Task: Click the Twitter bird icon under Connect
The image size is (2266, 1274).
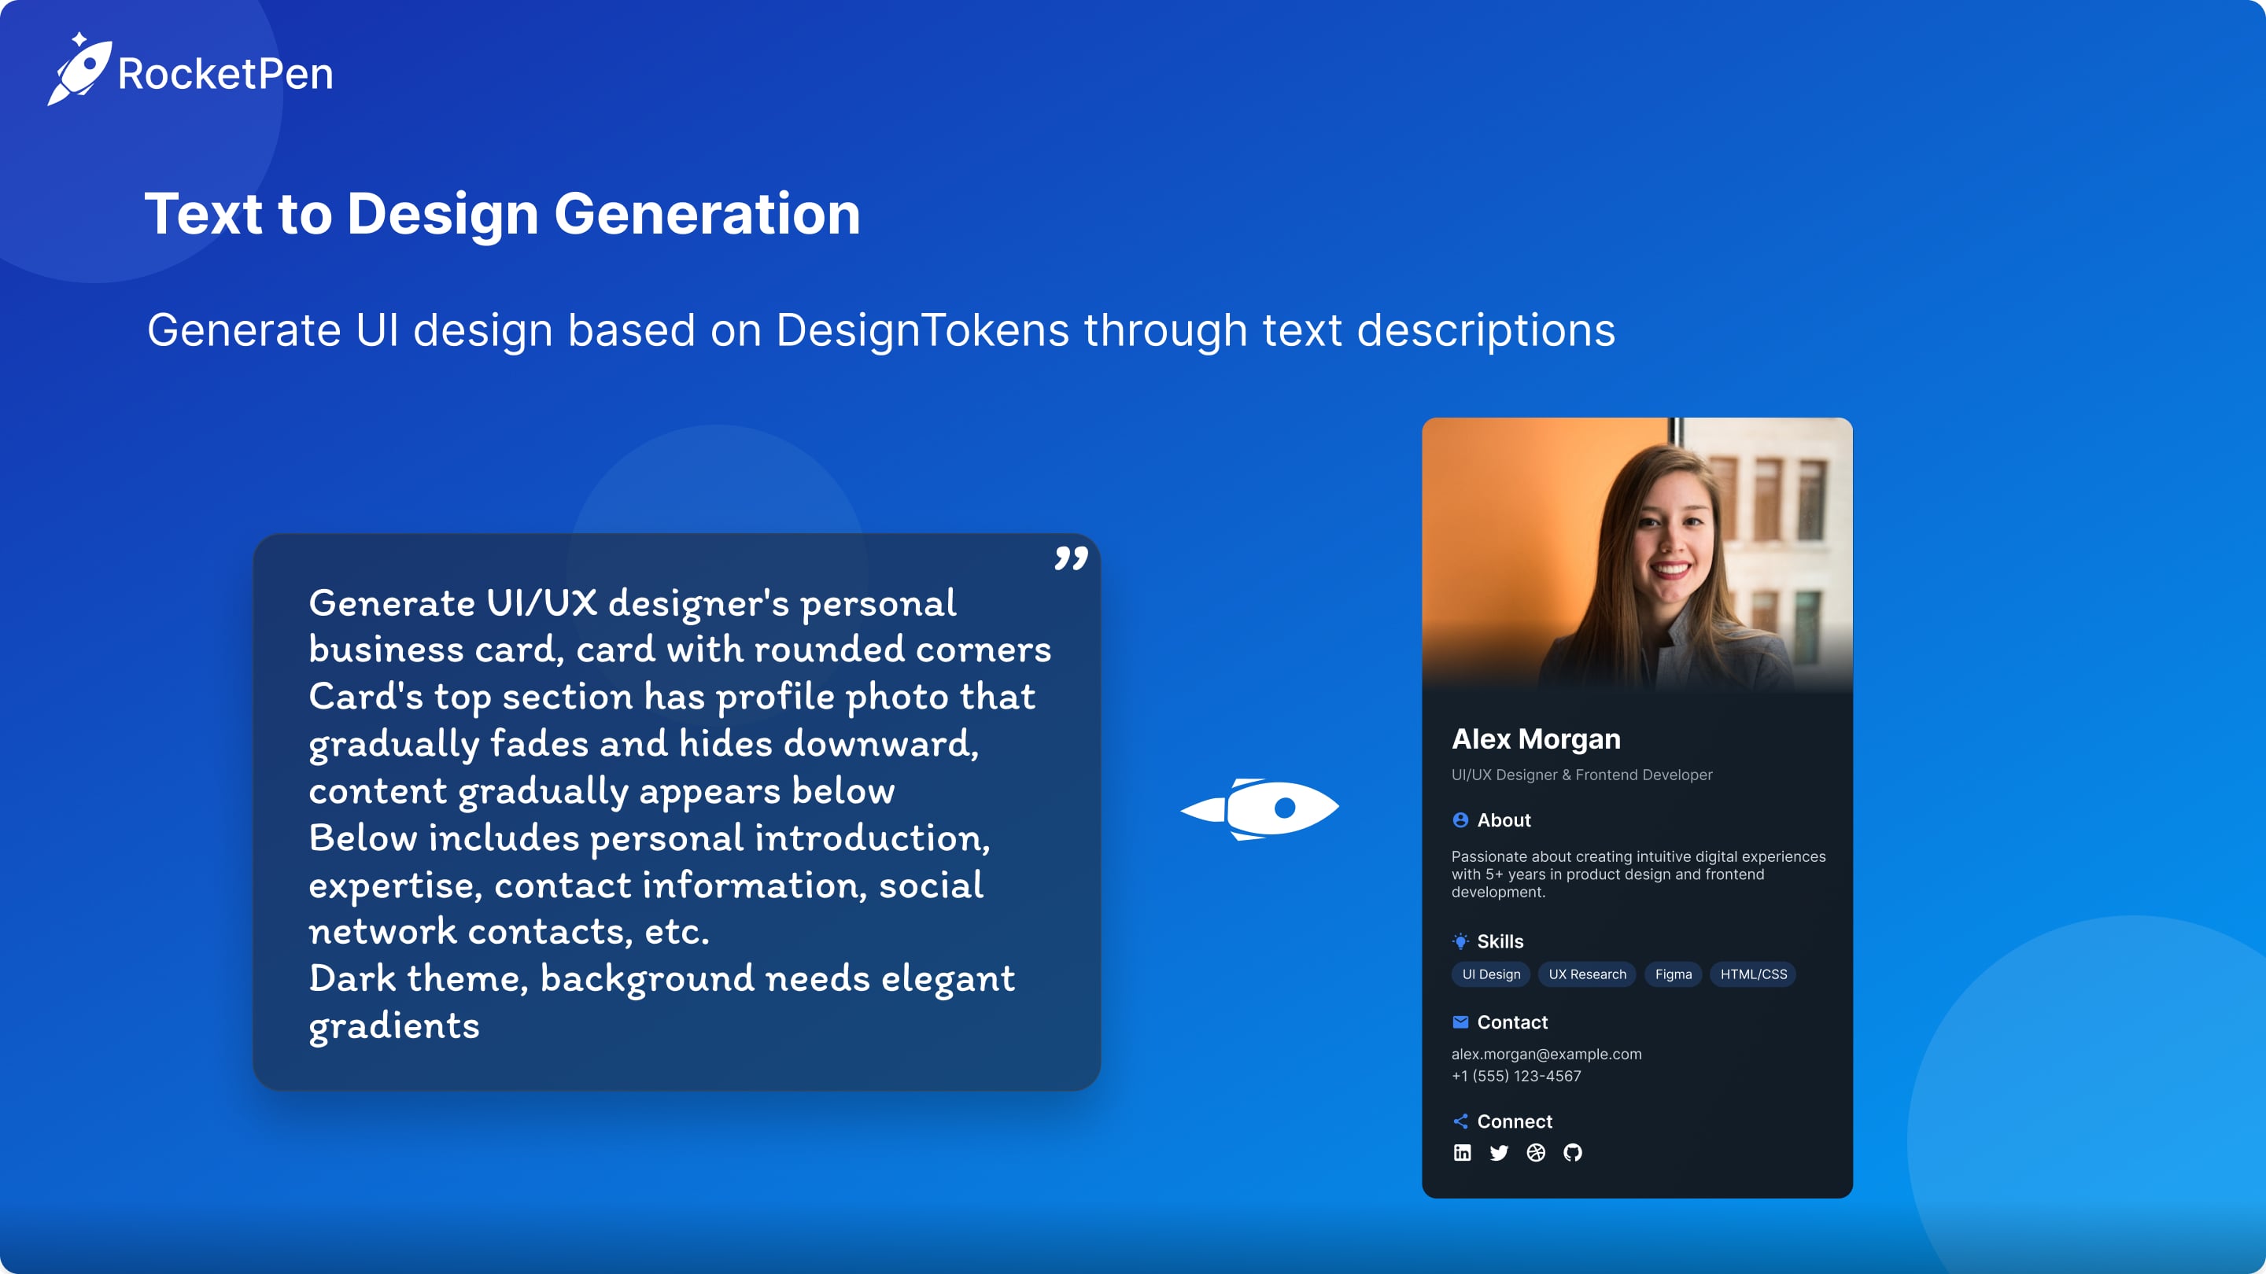Action: 1500,1153
